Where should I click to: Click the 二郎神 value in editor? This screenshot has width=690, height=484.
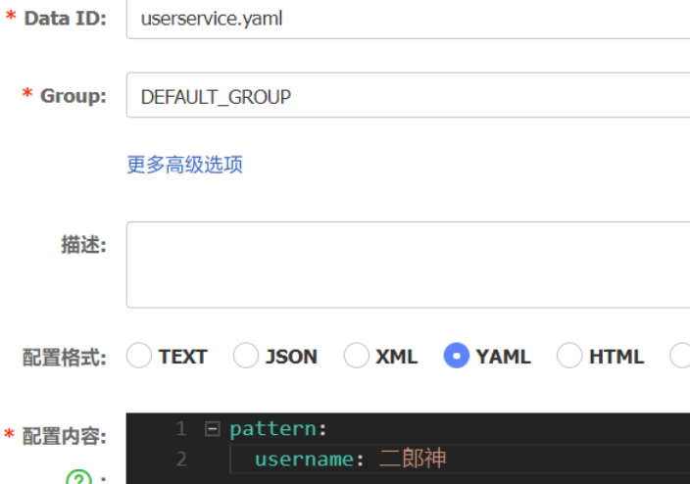(x=413, y=459)
